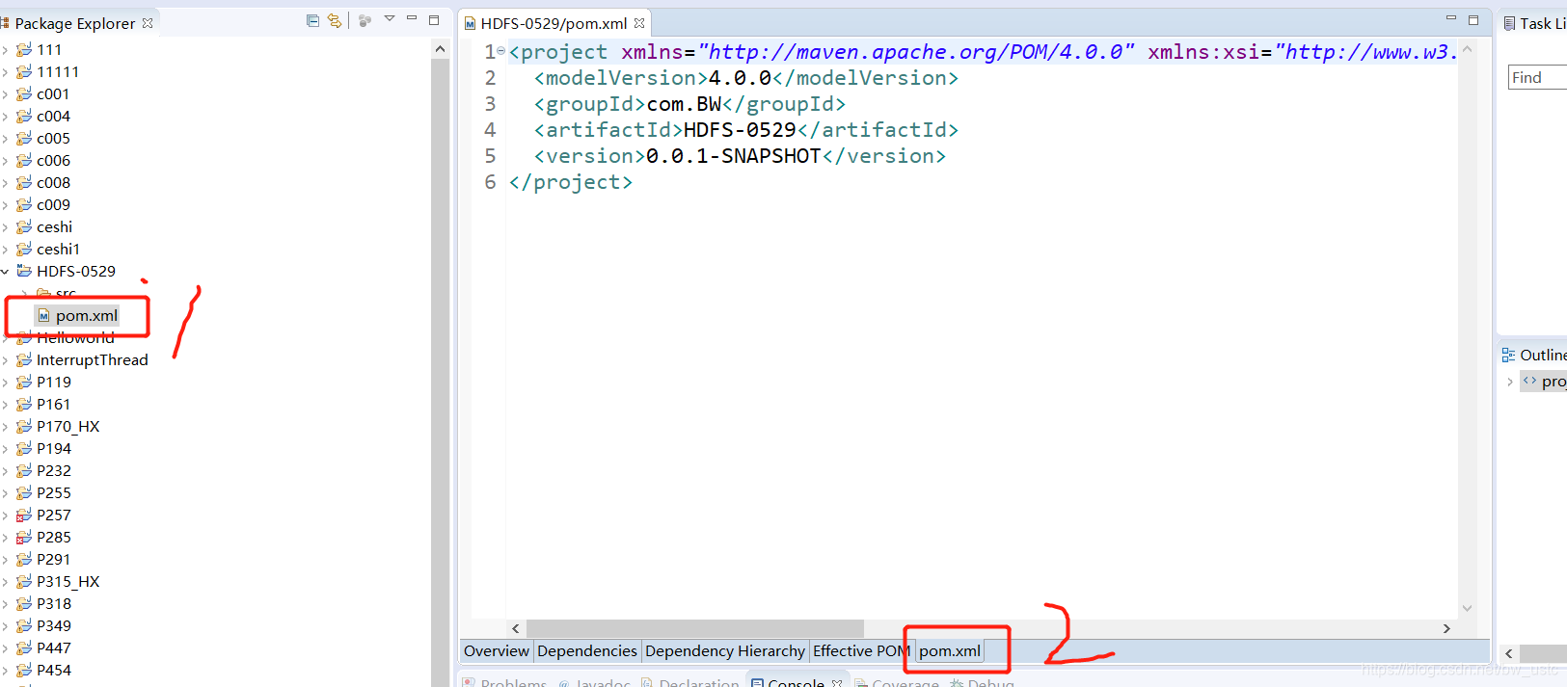The width and height of the screenshot is (1567, 687).
Task: Click HDFS-0529 open project icon
Action: (x=24, y=271)
